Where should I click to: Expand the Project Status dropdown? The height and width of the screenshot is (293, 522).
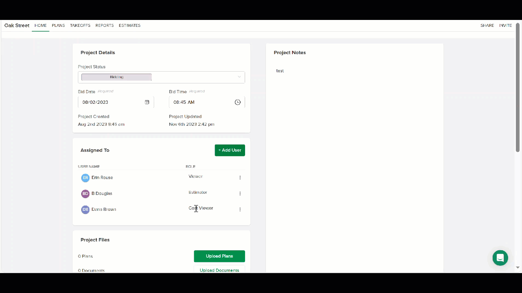point(239,77)
